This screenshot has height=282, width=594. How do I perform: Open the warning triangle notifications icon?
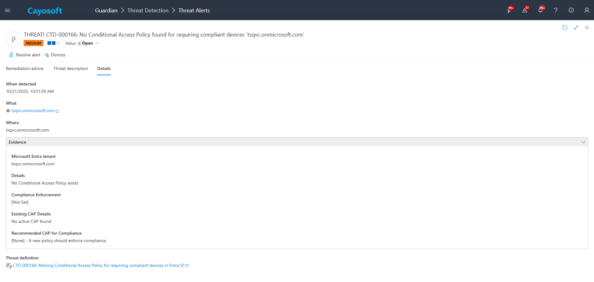pos(525,10)
